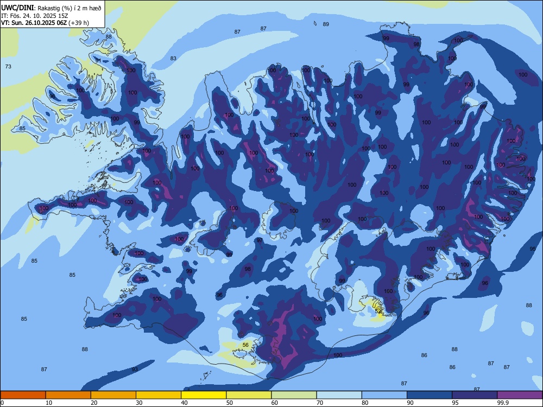Select the purple above-99.9 legend swatch
Screen dimensions: 543x407
pyautogui.click(x=520, y=395)
